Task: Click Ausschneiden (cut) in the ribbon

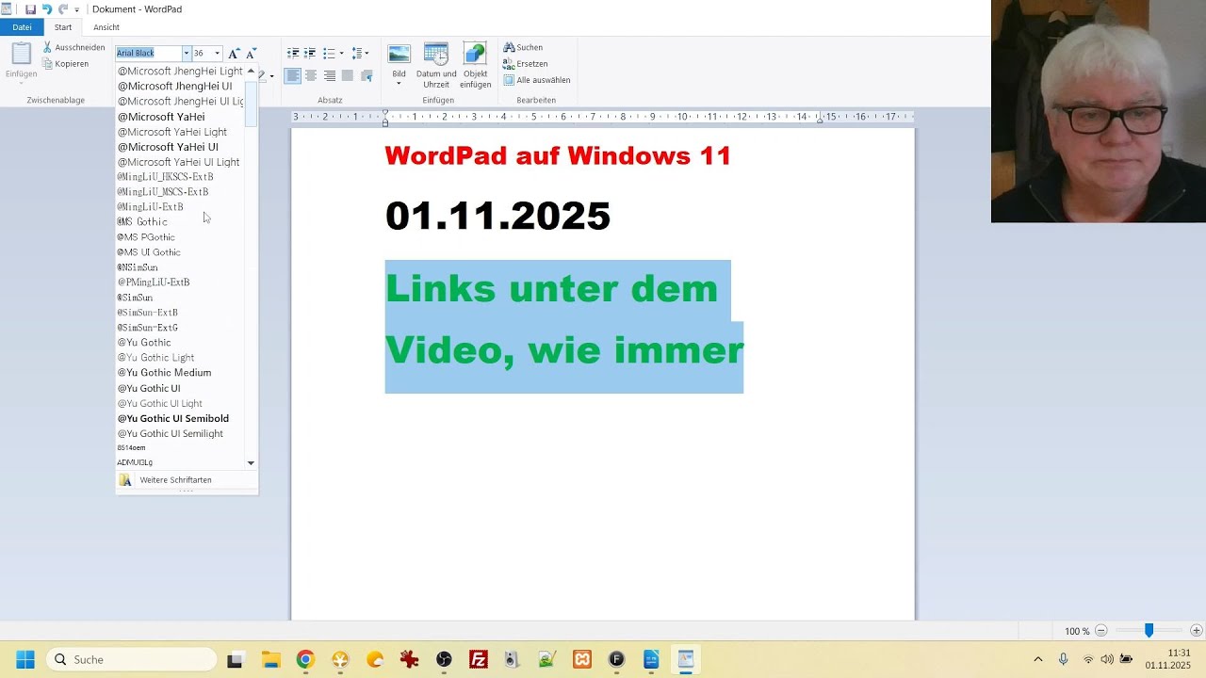Action: (73, 47)
